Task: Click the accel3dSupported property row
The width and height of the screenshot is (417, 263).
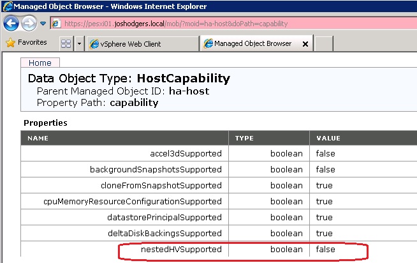Action: 186,153
